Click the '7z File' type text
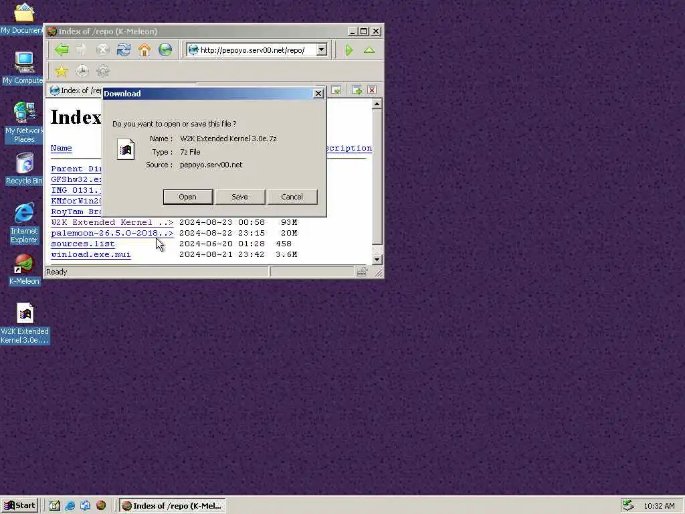Screen dimensions: 685x514 (190, 152)
